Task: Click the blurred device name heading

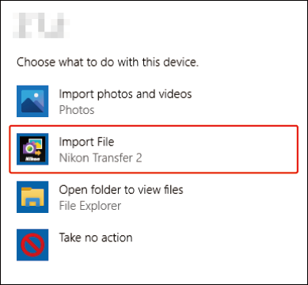Action: [x=41, y=25]
